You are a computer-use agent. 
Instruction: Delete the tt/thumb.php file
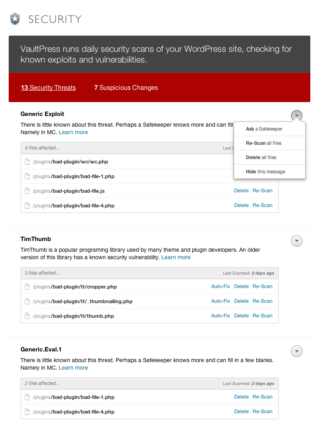tap(241, 316)
